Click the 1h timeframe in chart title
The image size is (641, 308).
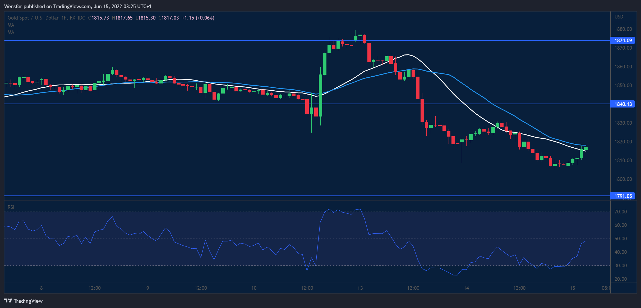[x=64, y=18]
